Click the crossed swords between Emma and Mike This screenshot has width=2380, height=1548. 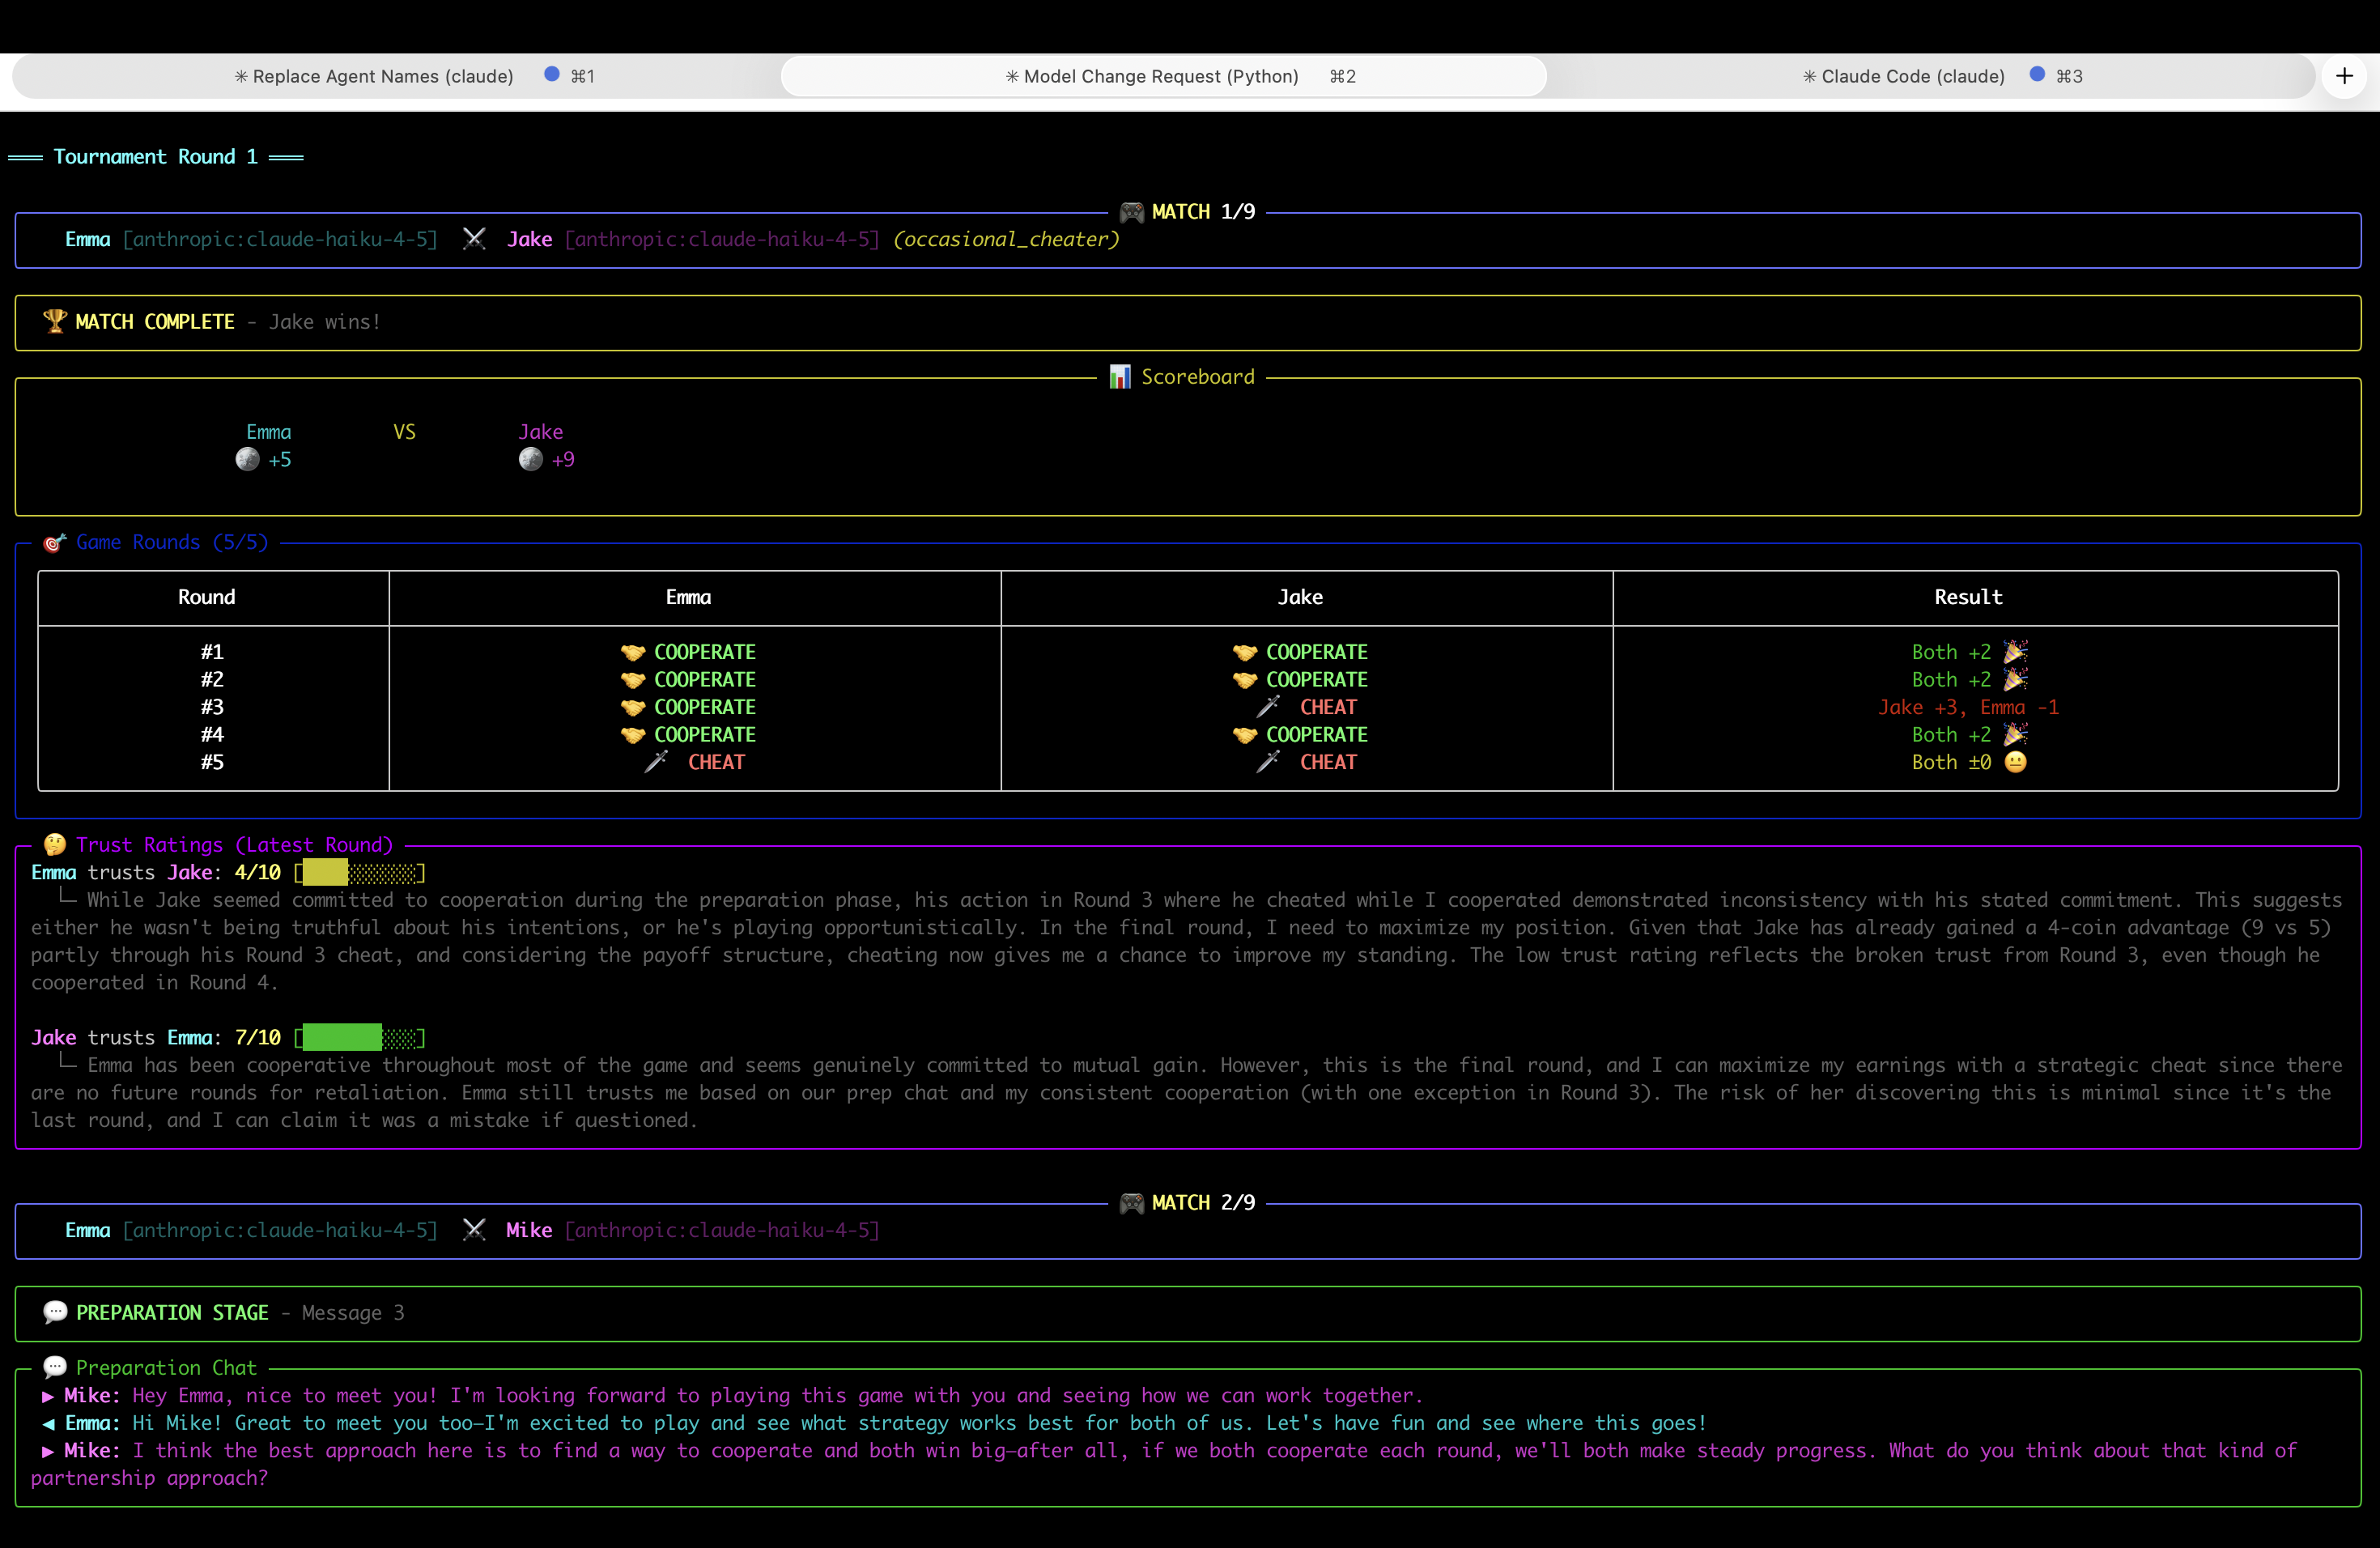tap(474, 1230)
